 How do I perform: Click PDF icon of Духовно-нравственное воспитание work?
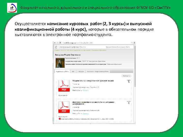(x=64, y=107)
